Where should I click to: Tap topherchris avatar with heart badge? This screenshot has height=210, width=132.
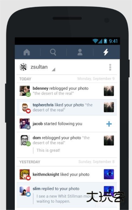click(x=25, y=108)
